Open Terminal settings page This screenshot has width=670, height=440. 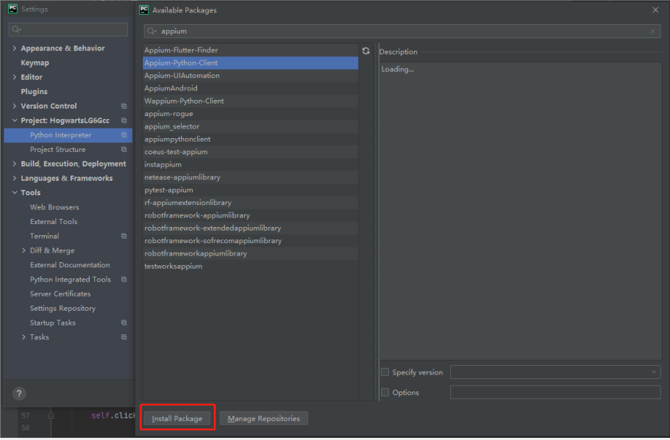coord(44,236)
